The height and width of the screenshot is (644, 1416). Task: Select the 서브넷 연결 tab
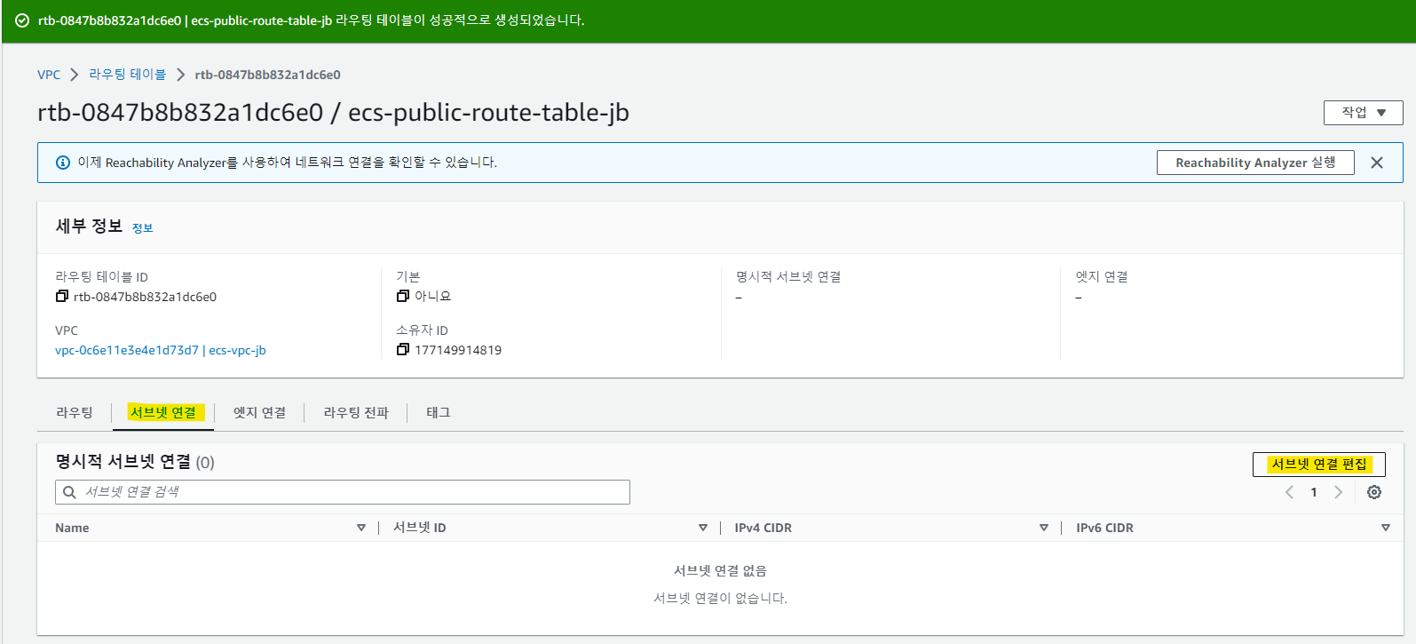pyautogui.click(x=163, y=413)
